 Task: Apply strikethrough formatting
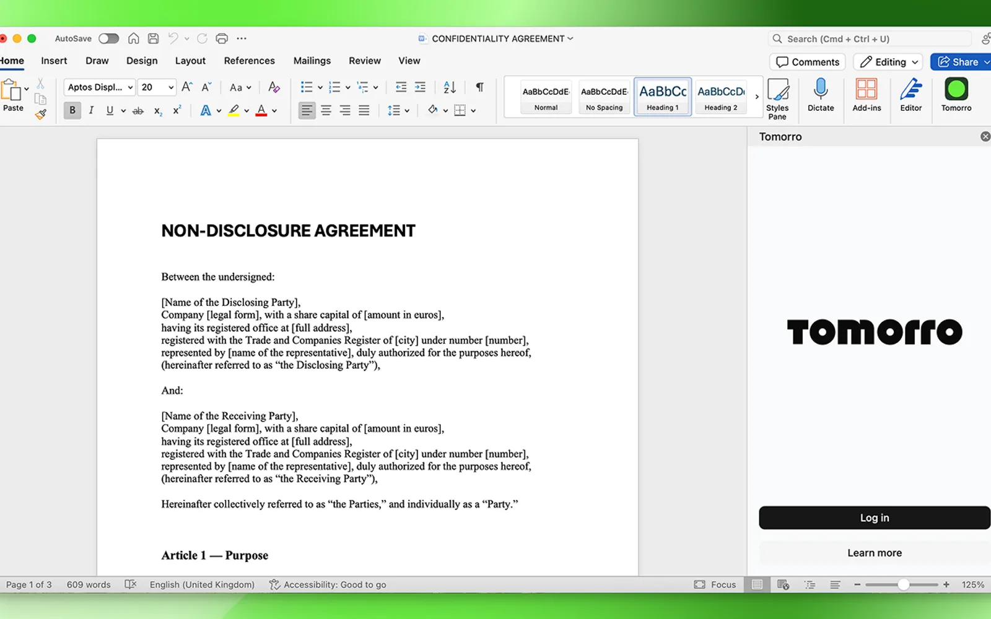pyautogui.click(x=138, y=111)
